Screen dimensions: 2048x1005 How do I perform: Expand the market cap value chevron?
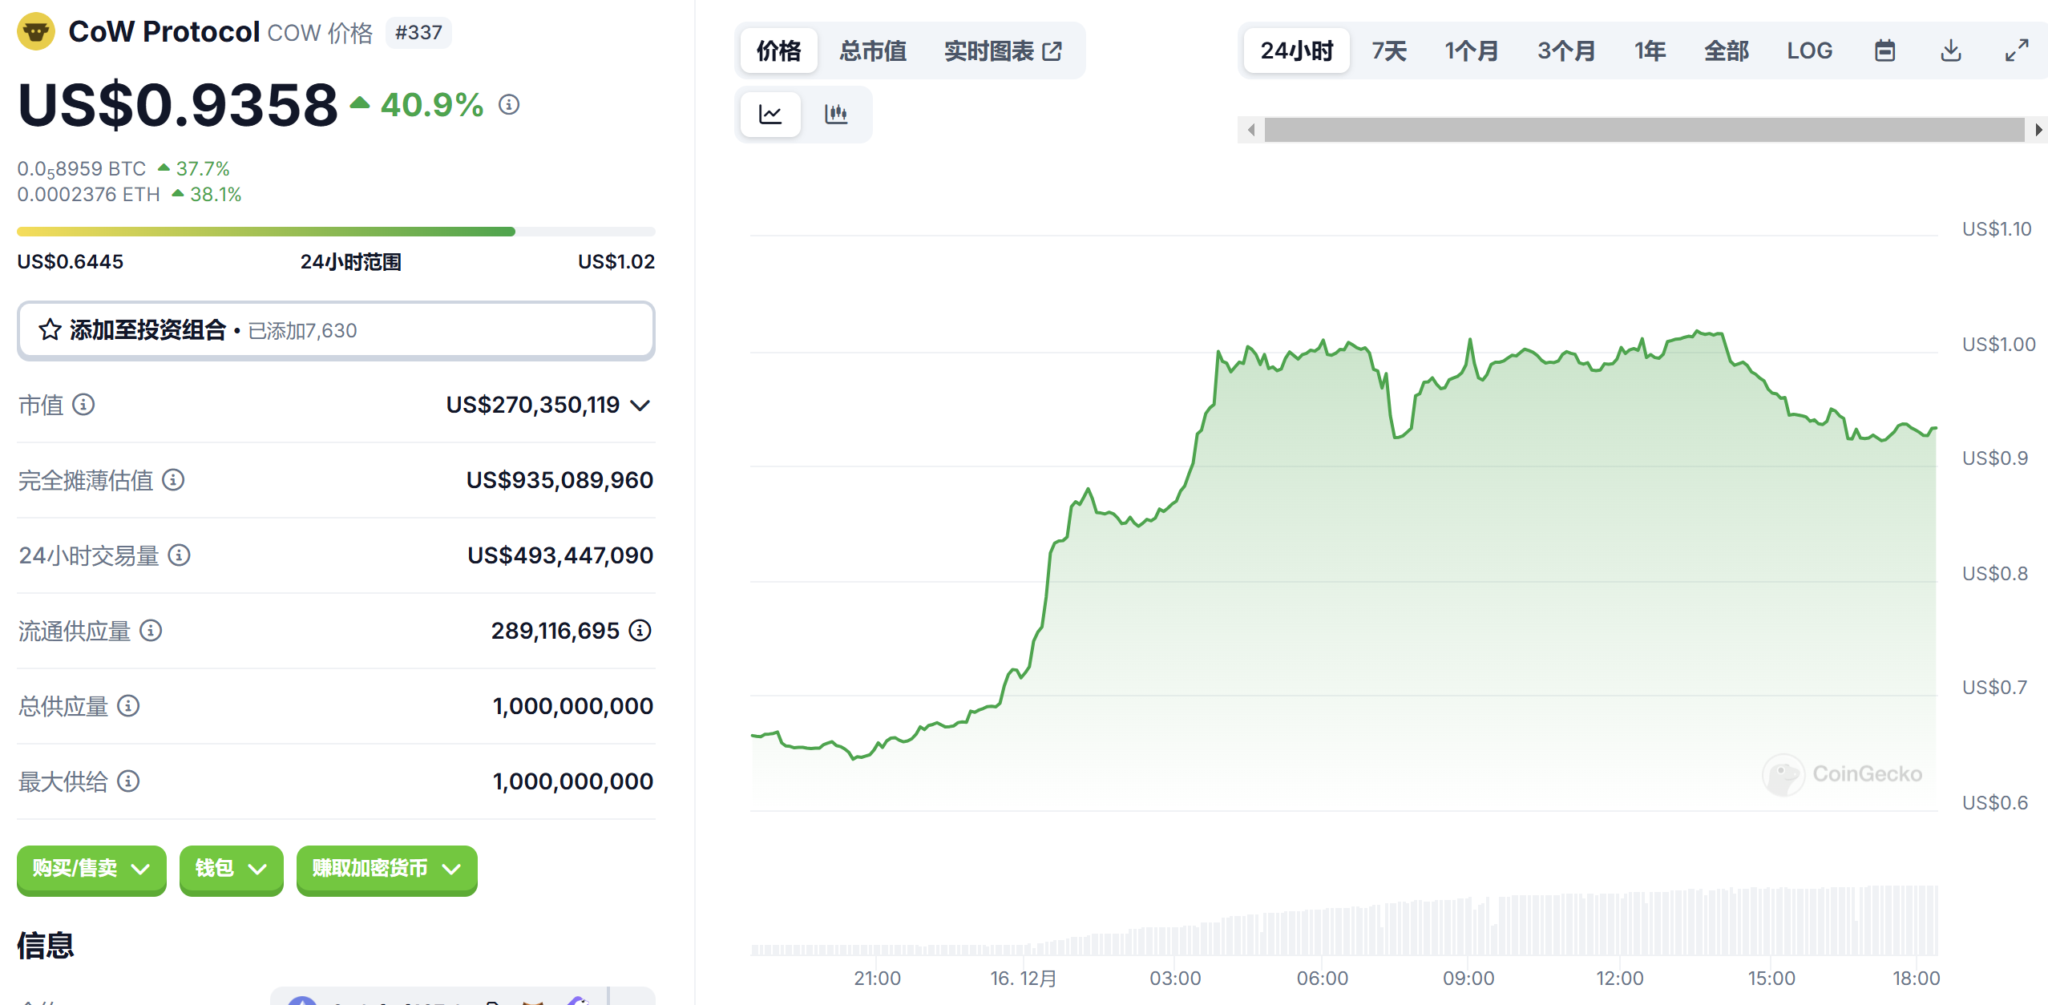click(640, 406)
